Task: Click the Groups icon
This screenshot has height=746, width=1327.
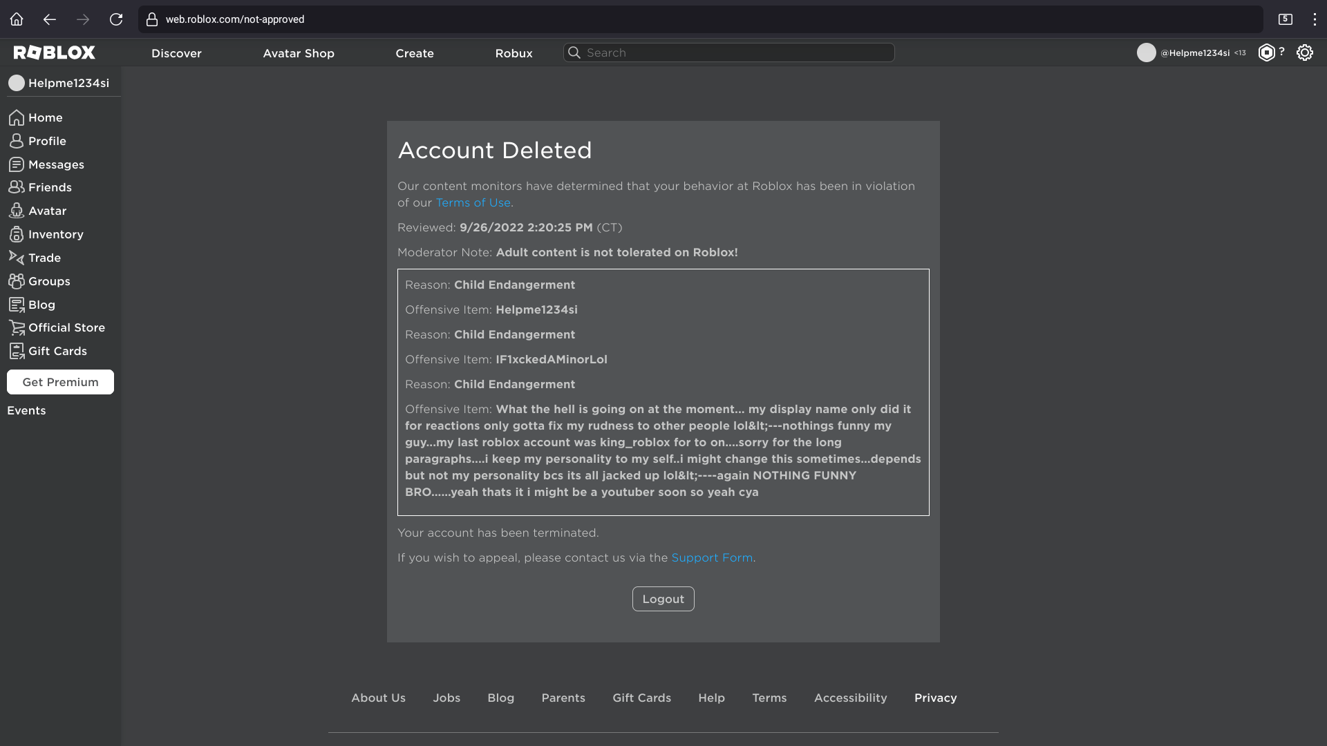Action: tap(16, 281)
